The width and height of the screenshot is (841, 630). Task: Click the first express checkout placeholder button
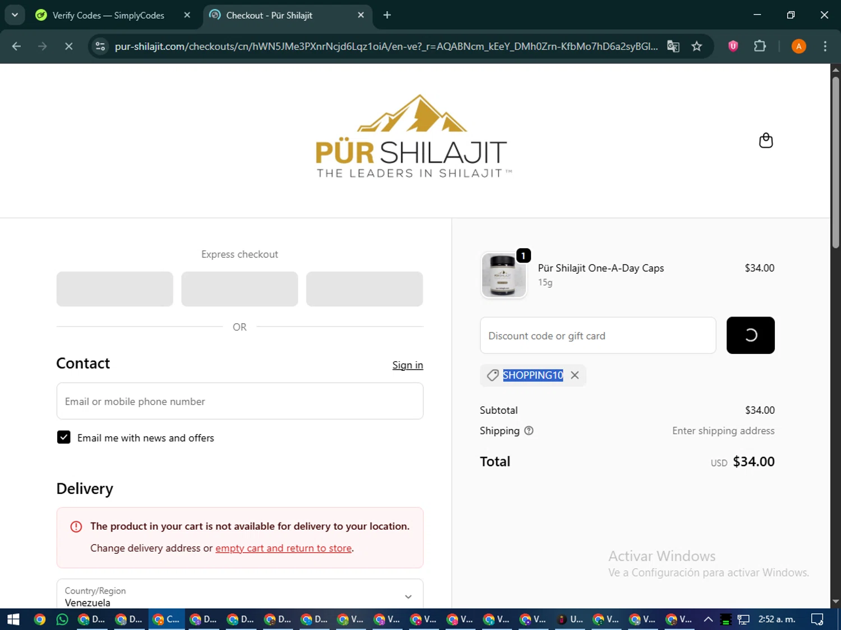pos(115,289)
